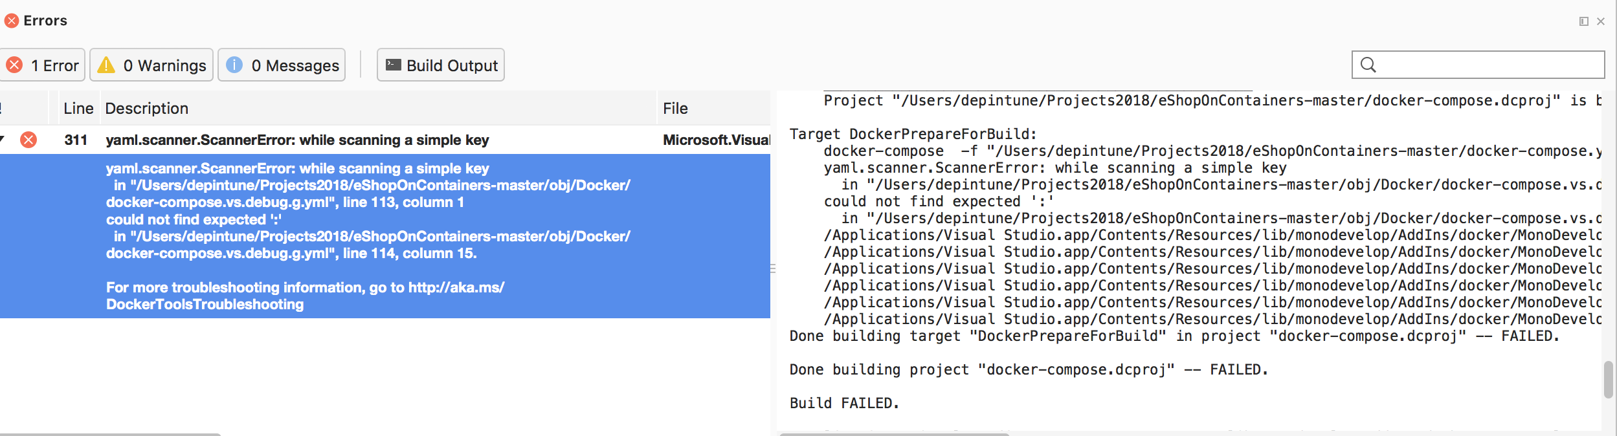Click the Errors pad title icon
Image resolution: width=1617 pixels, height=436 pixels.
(x=12, y=21)
